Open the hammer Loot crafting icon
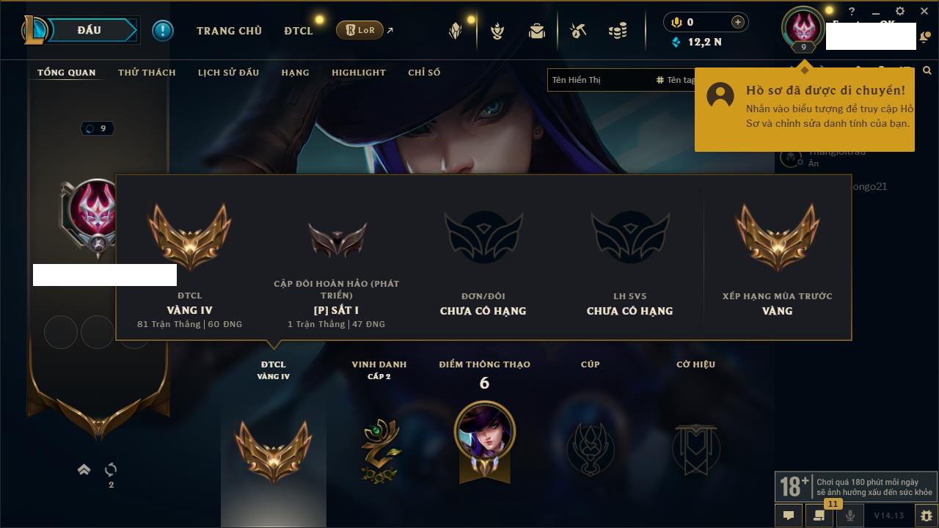The image size is (939, 528). tap(579, 31)
